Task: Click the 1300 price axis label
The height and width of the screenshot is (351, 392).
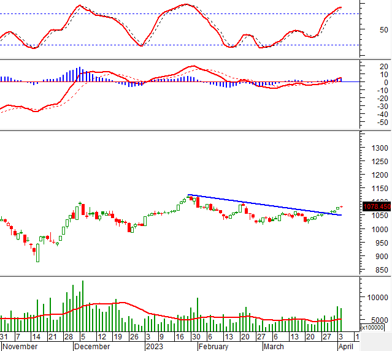Action: (382, 148)
